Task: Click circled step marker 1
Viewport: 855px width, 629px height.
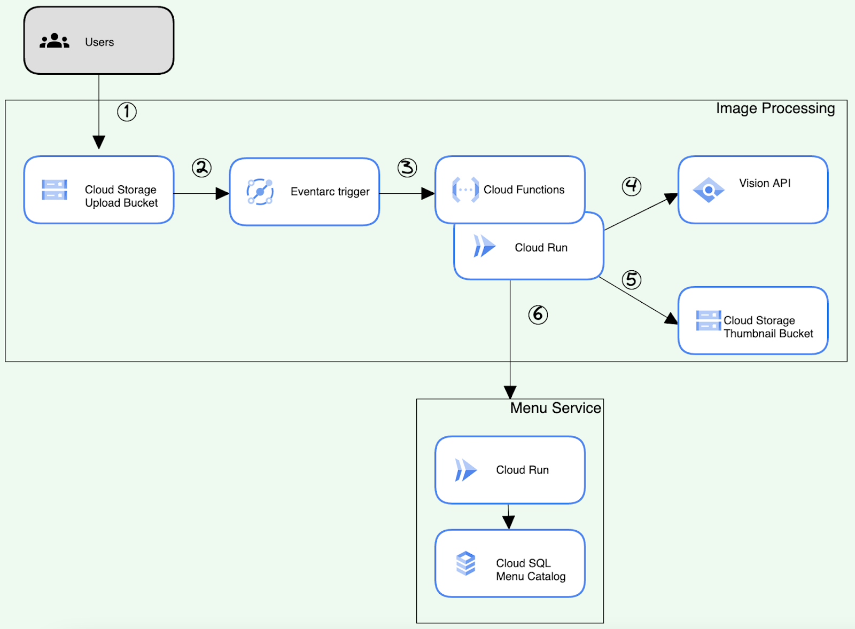Action: click(126, 112)
